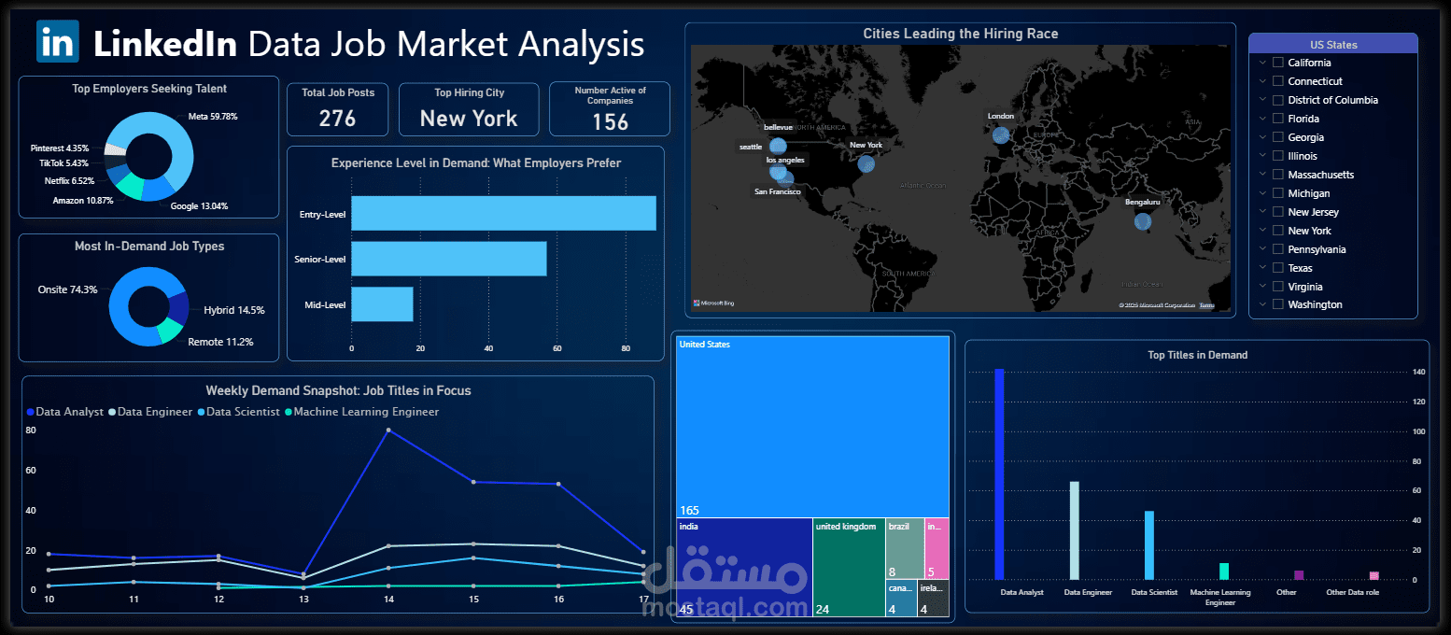Click the US States slicer header
The image size is (1451, 635).
(x=1333, y=44)
